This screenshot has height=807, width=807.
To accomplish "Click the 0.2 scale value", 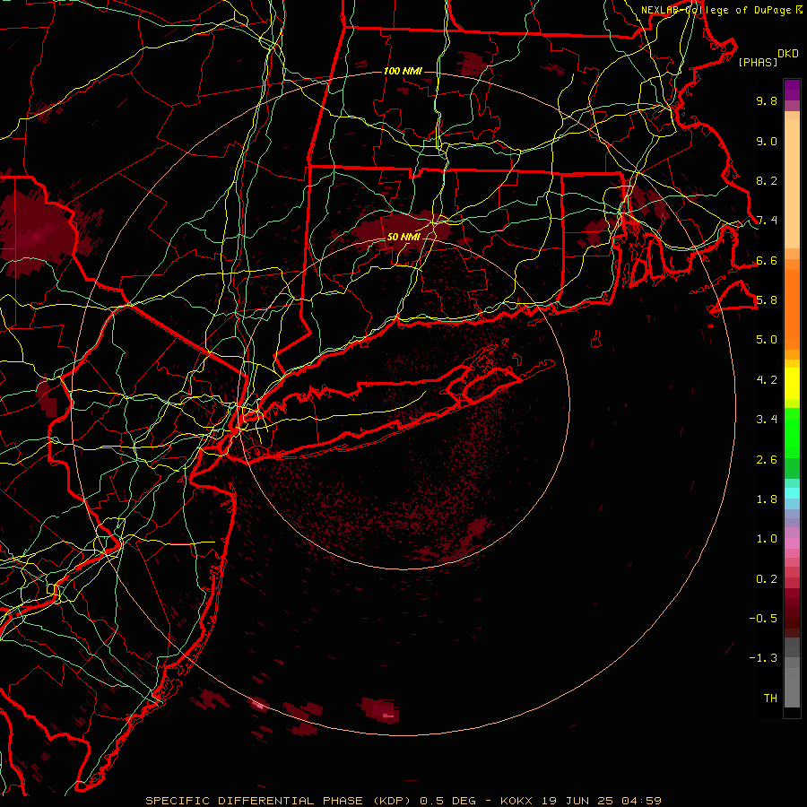I will (767, 579).
